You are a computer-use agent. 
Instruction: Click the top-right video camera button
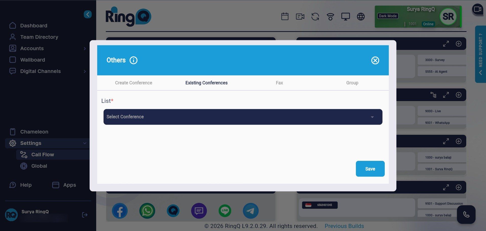(x=478, y=9)
